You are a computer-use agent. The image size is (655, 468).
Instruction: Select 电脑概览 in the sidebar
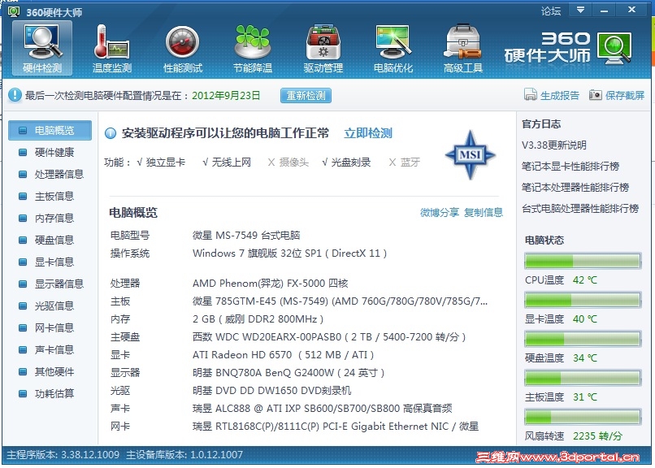tap(50, 130)
